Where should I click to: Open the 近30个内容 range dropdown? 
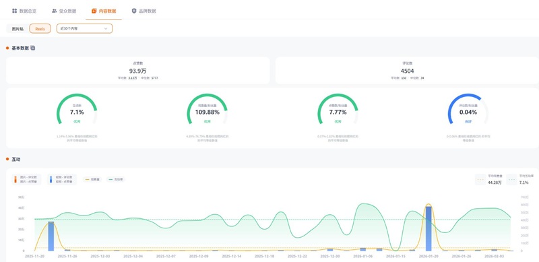tap(85, 28)
